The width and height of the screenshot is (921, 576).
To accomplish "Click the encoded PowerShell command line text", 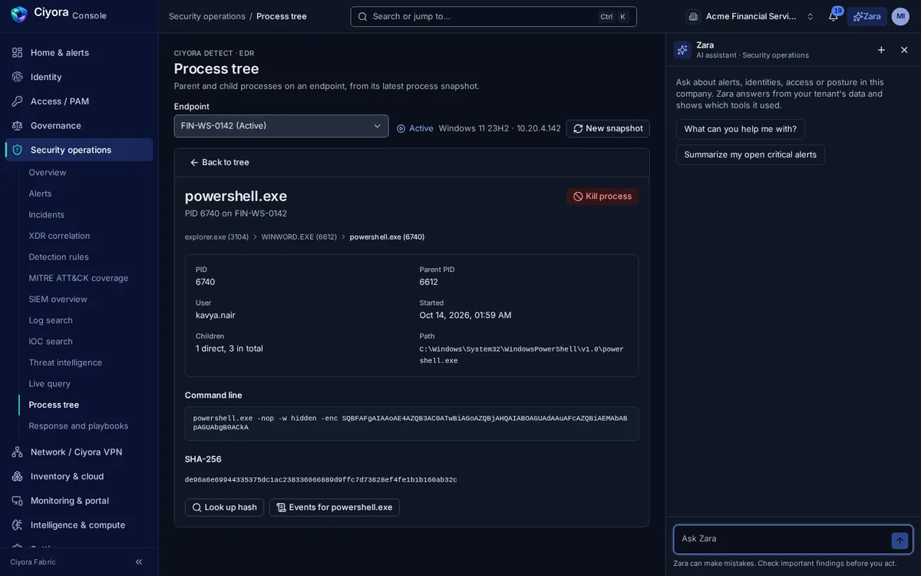I will (411, 423).
